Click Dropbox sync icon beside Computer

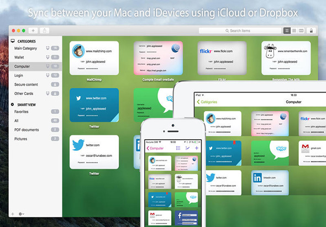tap(48, 66)
